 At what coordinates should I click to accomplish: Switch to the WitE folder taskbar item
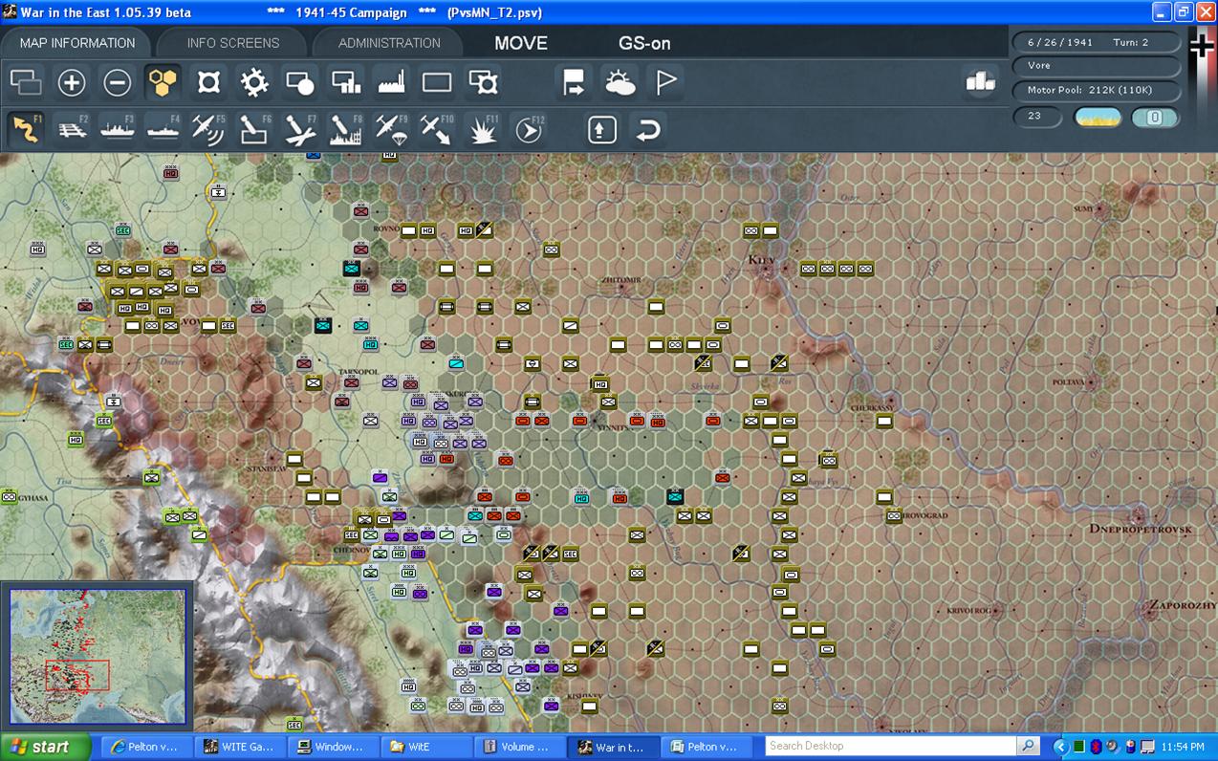pos(428,747)
